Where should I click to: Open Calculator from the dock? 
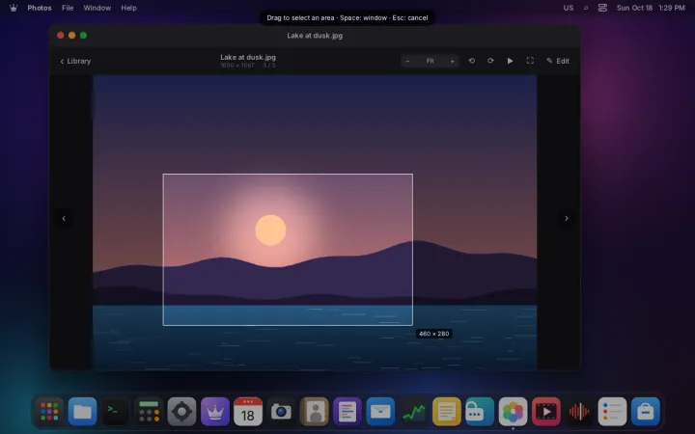click(149, 412)
